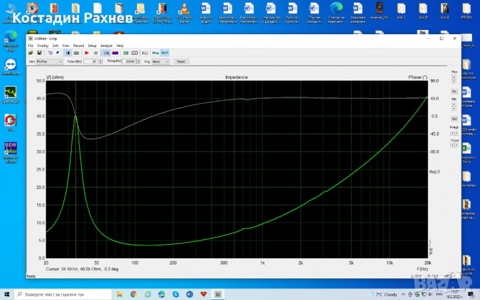Toggle the Mag magnitude display button

155,53
